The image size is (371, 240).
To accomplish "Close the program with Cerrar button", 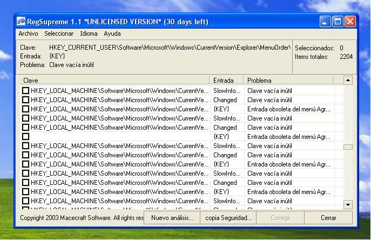I will tap(328, 218).
